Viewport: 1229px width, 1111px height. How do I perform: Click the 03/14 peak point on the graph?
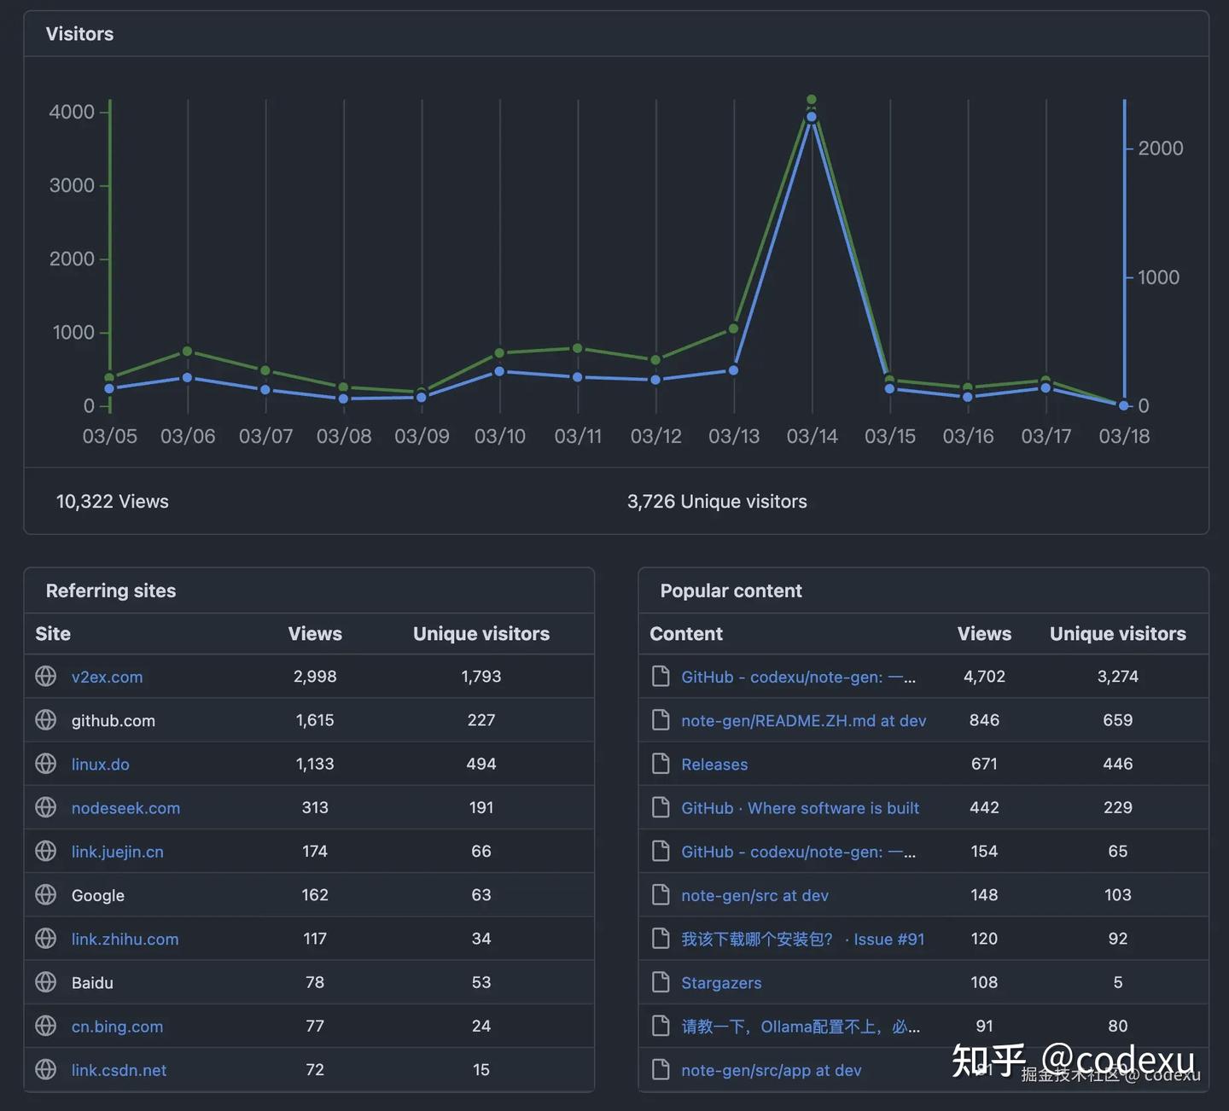point(812,100)
